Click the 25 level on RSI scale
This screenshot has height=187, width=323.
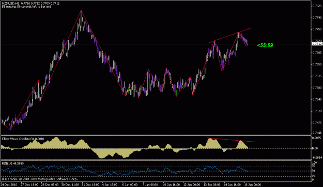click(314, 176)
